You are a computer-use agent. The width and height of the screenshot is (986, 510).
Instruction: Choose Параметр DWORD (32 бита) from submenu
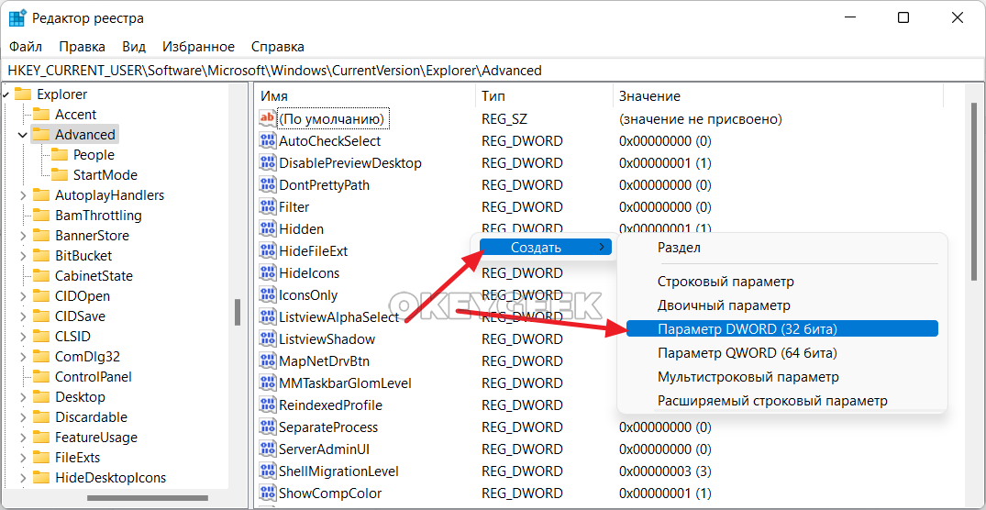coord(747,329)
